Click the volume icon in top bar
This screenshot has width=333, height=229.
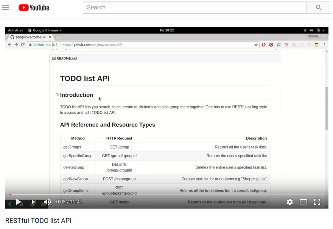click(x=311, y=30)
